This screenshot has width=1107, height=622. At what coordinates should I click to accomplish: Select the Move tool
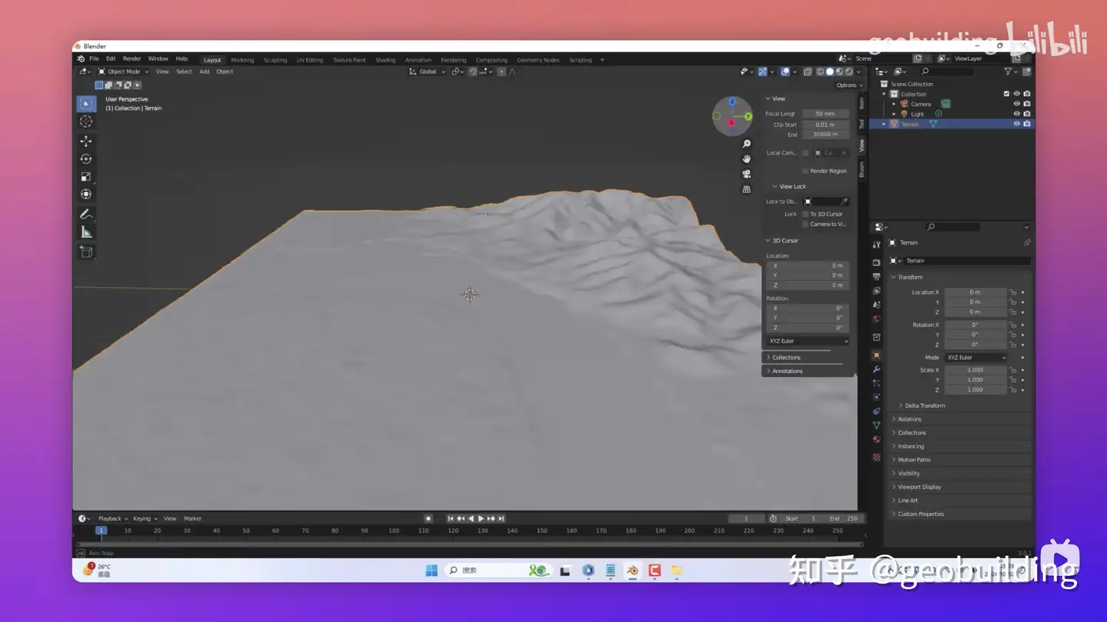pos(86,141)
